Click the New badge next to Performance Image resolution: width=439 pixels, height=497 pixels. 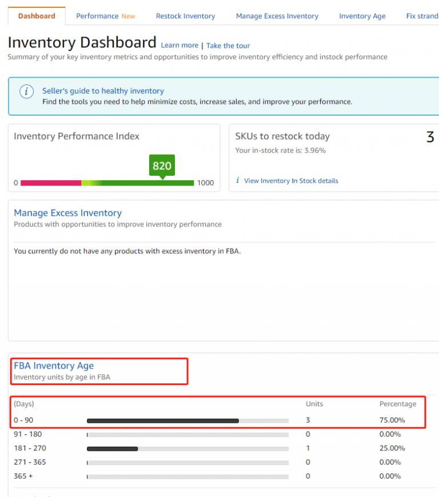[x=128, y=16]
